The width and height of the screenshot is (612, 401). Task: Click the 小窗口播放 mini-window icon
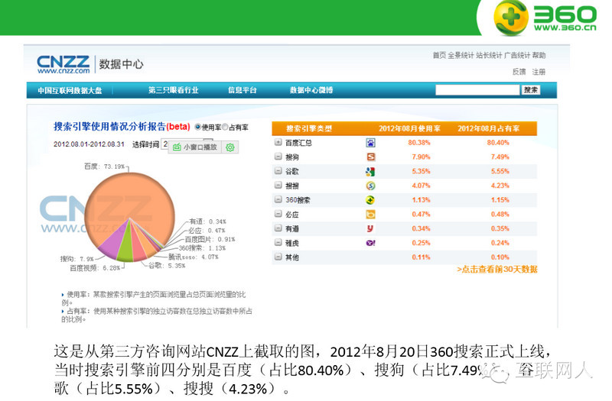tap(177, 147)
